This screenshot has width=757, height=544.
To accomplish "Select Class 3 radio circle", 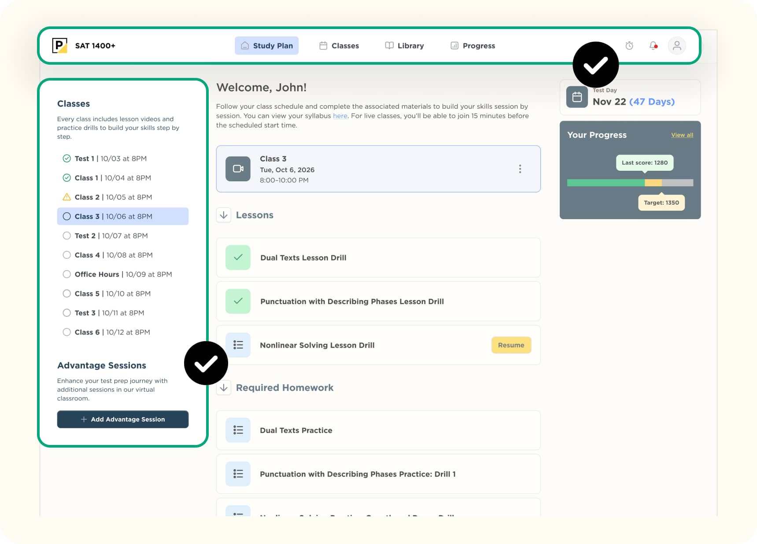I will [66, 216].
